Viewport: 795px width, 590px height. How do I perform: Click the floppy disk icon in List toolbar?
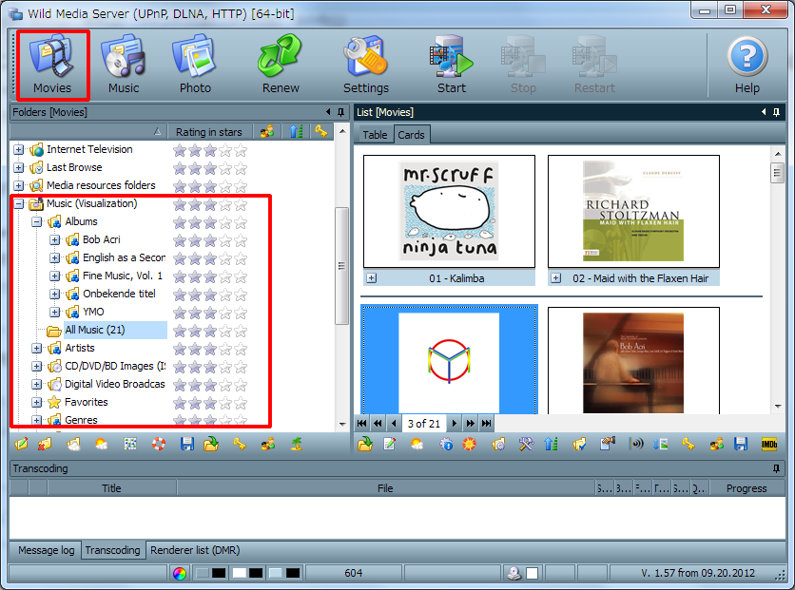(741, 444)
